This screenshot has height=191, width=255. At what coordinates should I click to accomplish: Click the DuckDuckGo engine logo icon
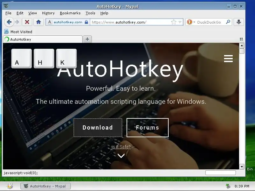[189, 22]
